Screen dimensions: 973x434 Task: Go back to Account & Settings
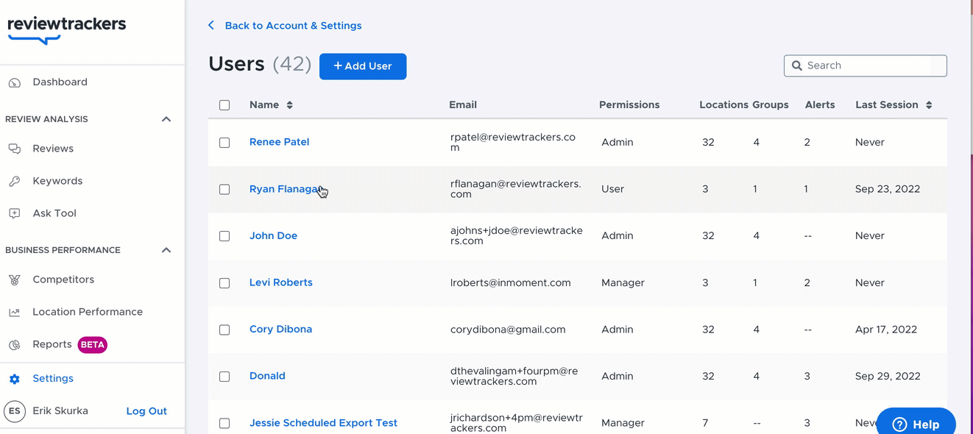[293, 26]
